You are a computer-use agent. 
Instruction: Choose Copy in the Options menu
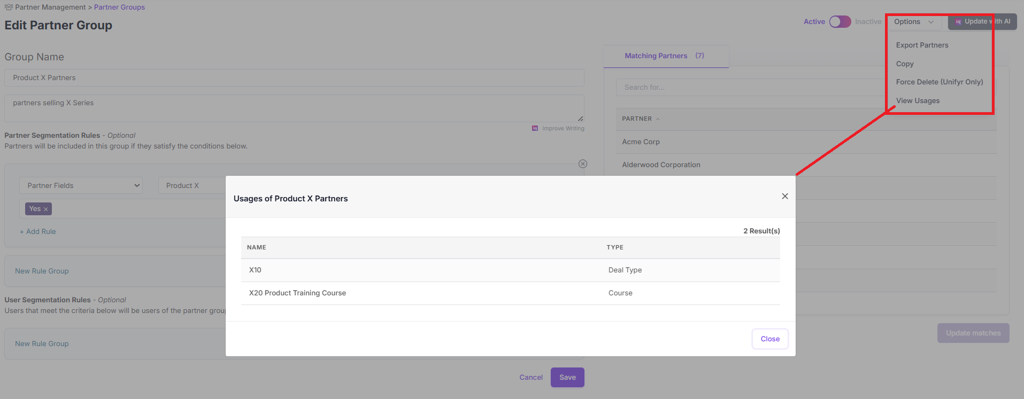(x=905, y=64)
